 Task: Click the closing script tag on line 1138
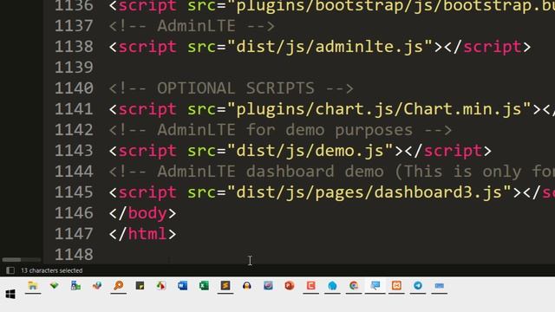tap(487, 47)
